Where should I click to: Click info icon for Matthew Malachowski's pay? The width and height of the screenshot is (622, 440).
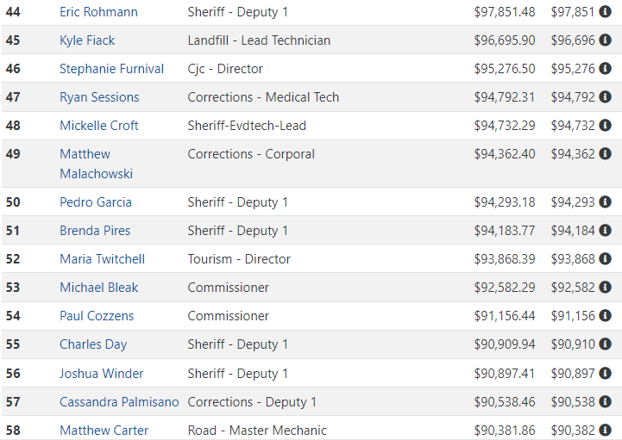coord(605,153)
